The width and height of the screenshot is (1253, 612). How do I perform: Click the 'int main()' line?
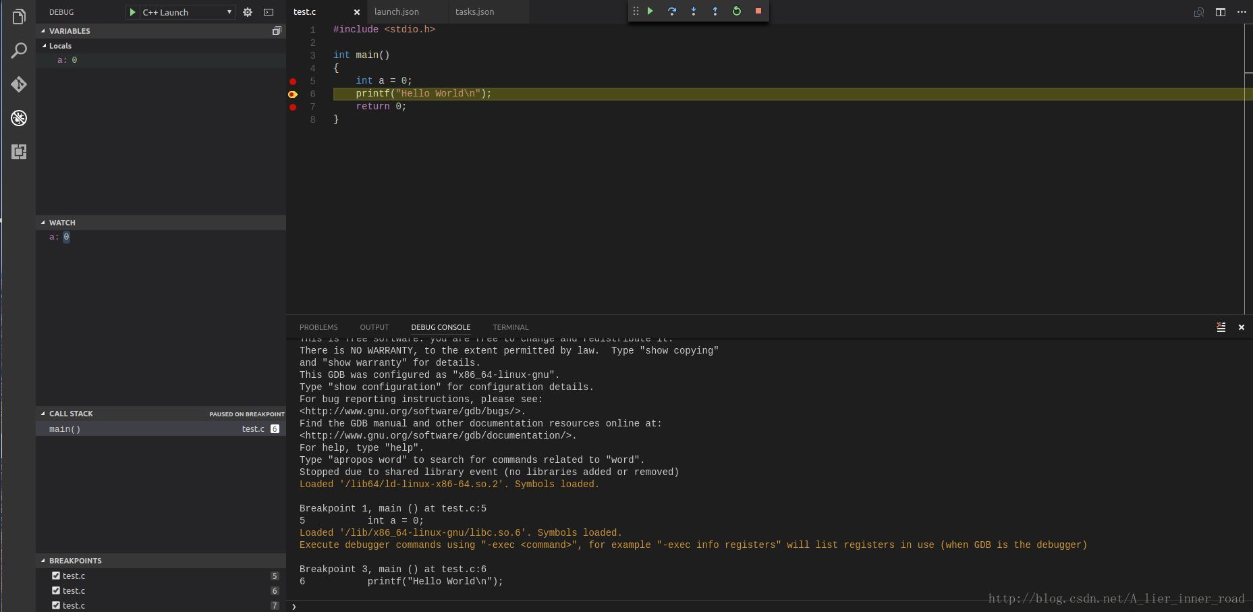361,55
